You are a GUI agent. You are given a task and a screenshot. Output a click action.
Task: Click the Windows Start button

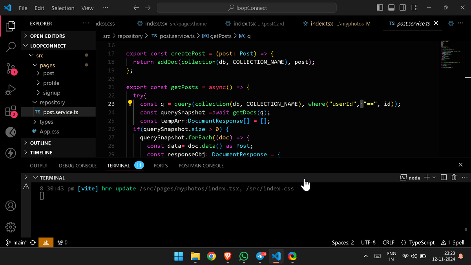179,256
